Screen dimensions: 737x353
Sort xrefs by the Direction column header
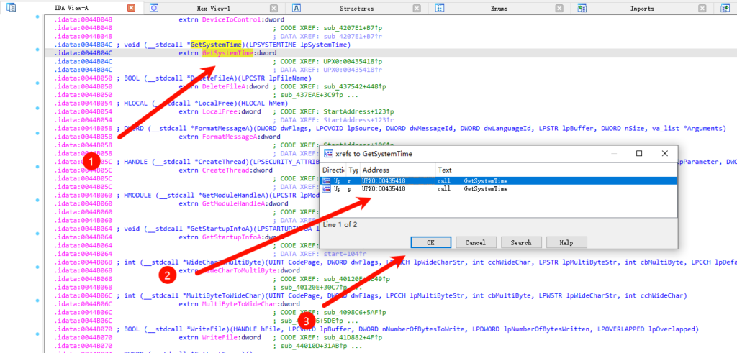click(x=333, y=170)
